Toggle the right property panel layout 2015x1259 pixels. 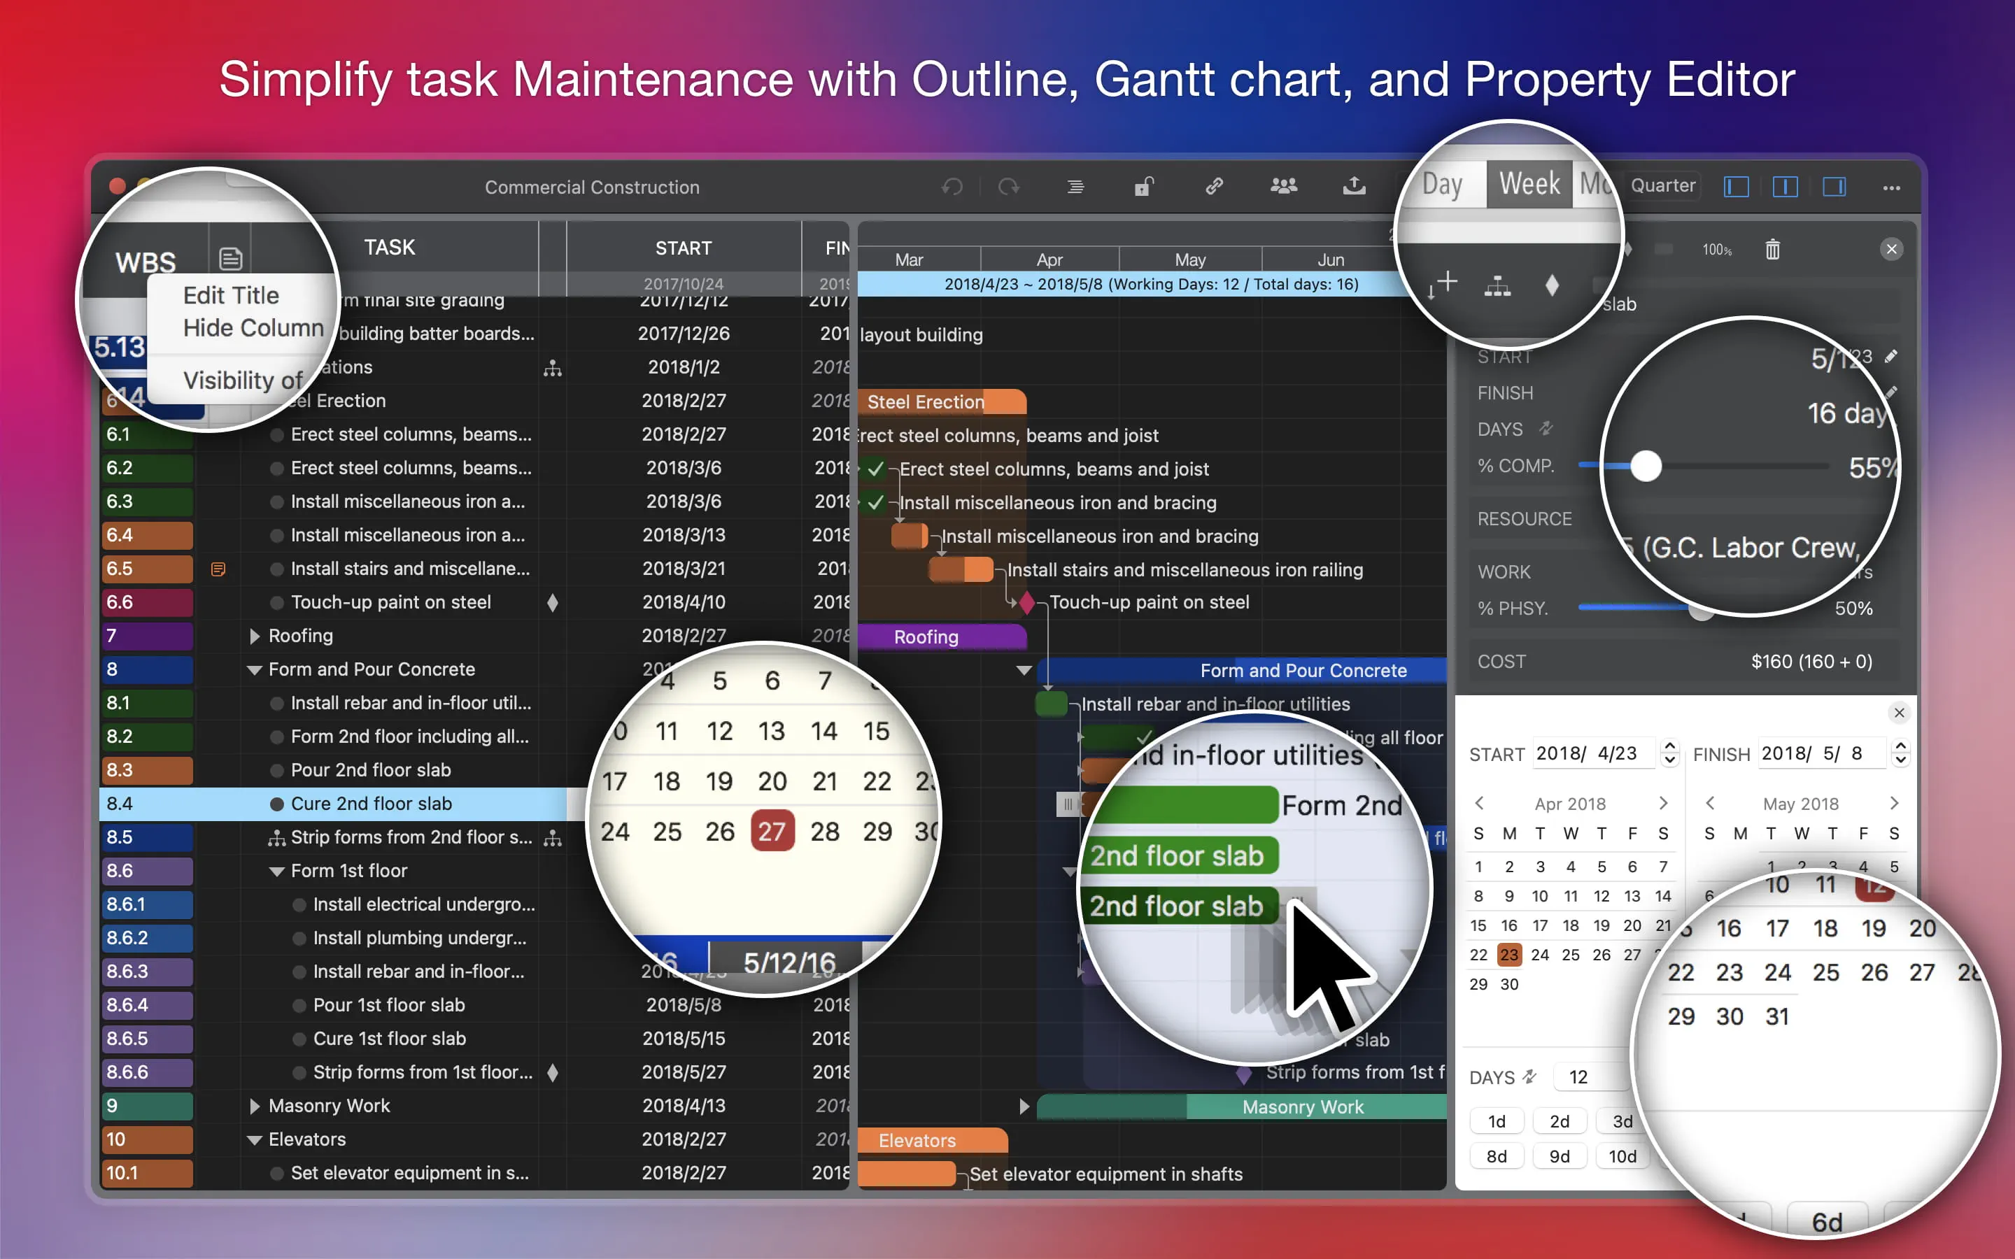tap(1834, 187)
